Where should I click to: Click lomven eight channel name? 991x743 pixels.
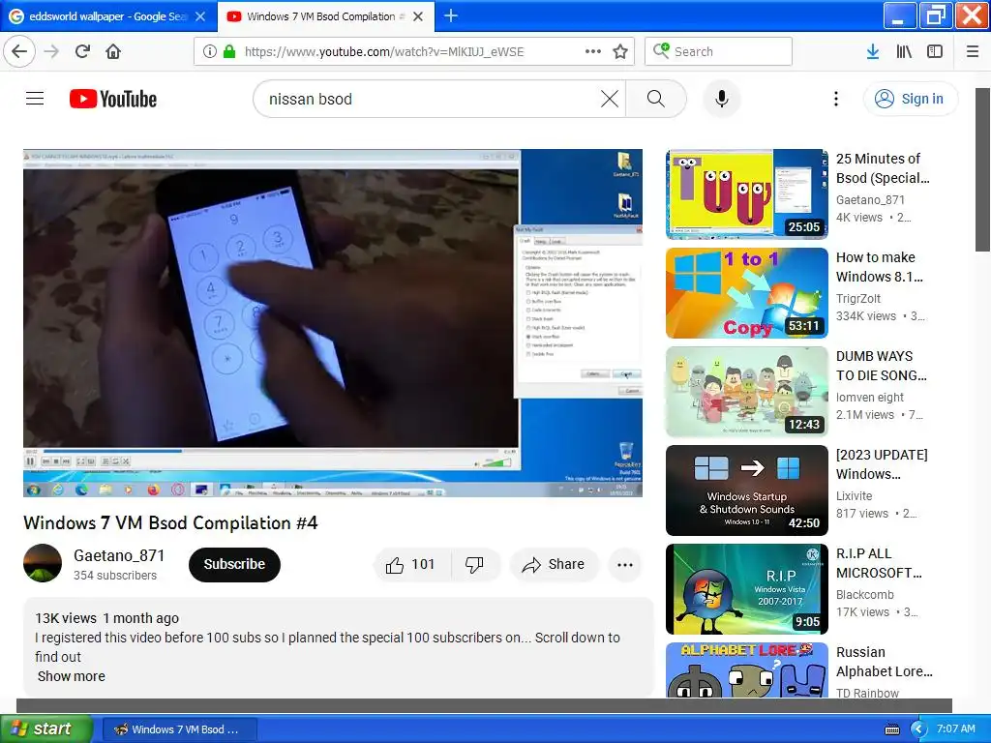coord(870,397)
